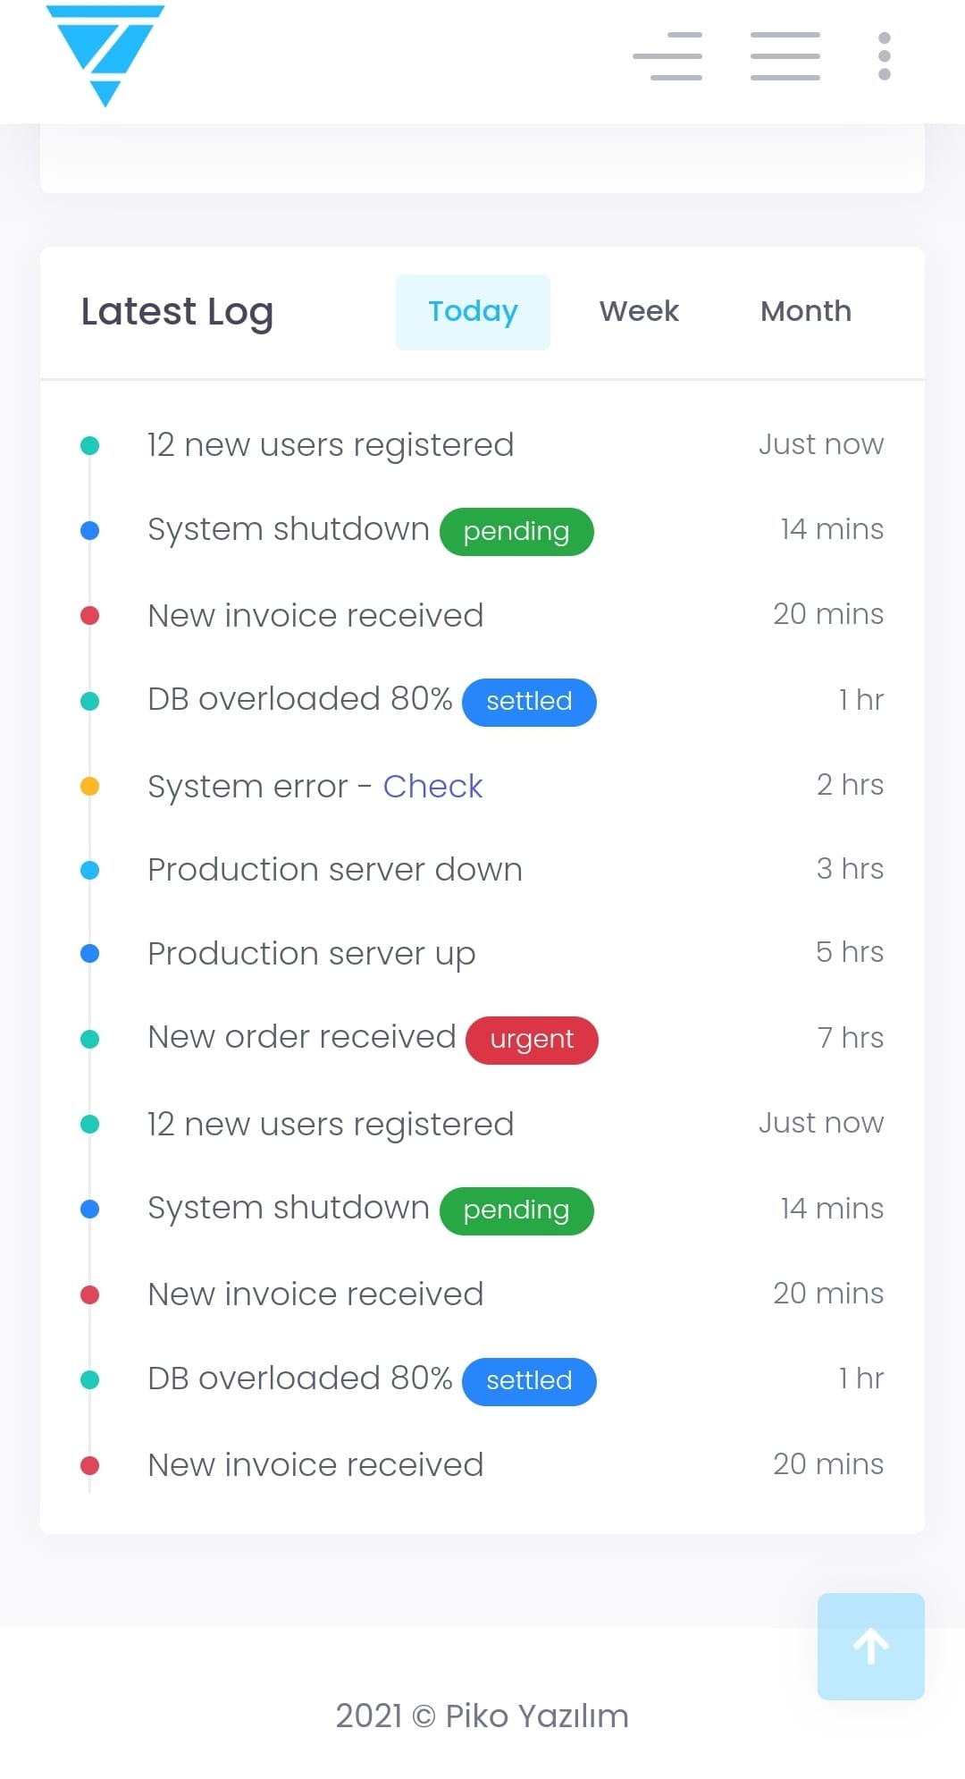Image resolution: width=965 pixels, height=1779 pixels.
Task: Click the first 12 new users registered entry
Action: point(331,445)
